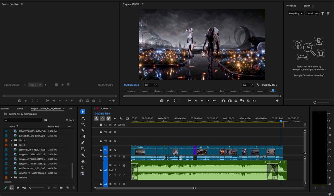This screenshot has height=196, width=334.
Task: Click the Project panel search field
Action: (x=23, y=120)
